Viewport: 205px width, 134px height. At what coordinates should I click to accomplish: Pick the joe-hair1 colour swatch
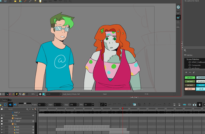click(x=190, y=78)
